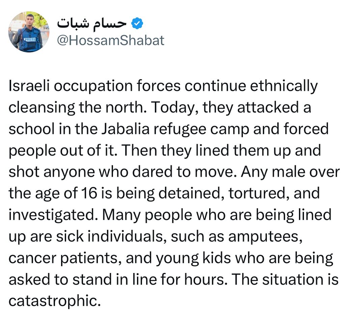
Task: Click the number "16" in the tweet
Action: [x=89, y=194]
